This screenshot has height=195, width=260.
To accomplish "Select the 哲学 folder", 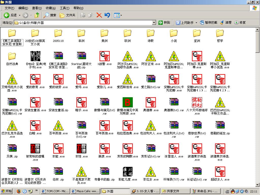I will tap(220, 33).
